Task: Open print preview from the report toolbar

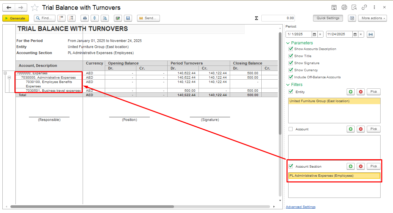Action: 105,18
